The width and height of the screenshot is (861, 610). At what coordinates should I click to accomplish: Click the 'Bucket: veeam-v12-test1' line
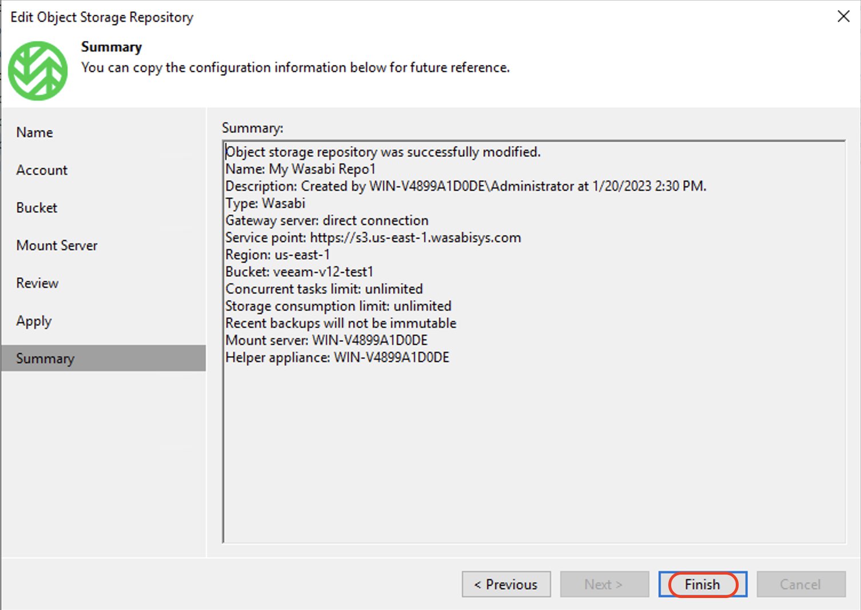click(x=299, y=272)
